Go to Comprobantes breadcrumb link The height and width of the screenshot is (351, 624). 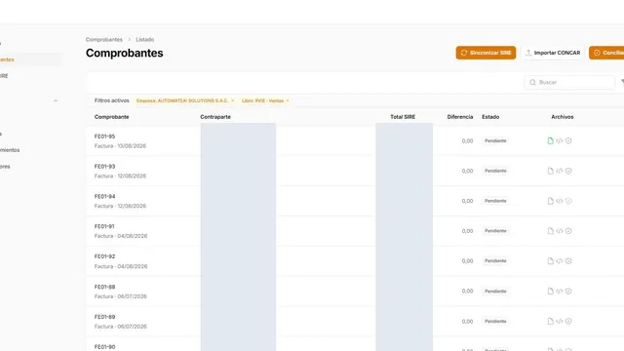coord(104,39)
